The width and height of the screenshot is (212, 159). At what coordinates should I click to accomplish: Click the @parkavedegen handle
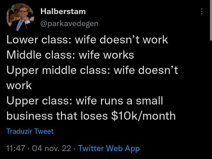[69, 23]
